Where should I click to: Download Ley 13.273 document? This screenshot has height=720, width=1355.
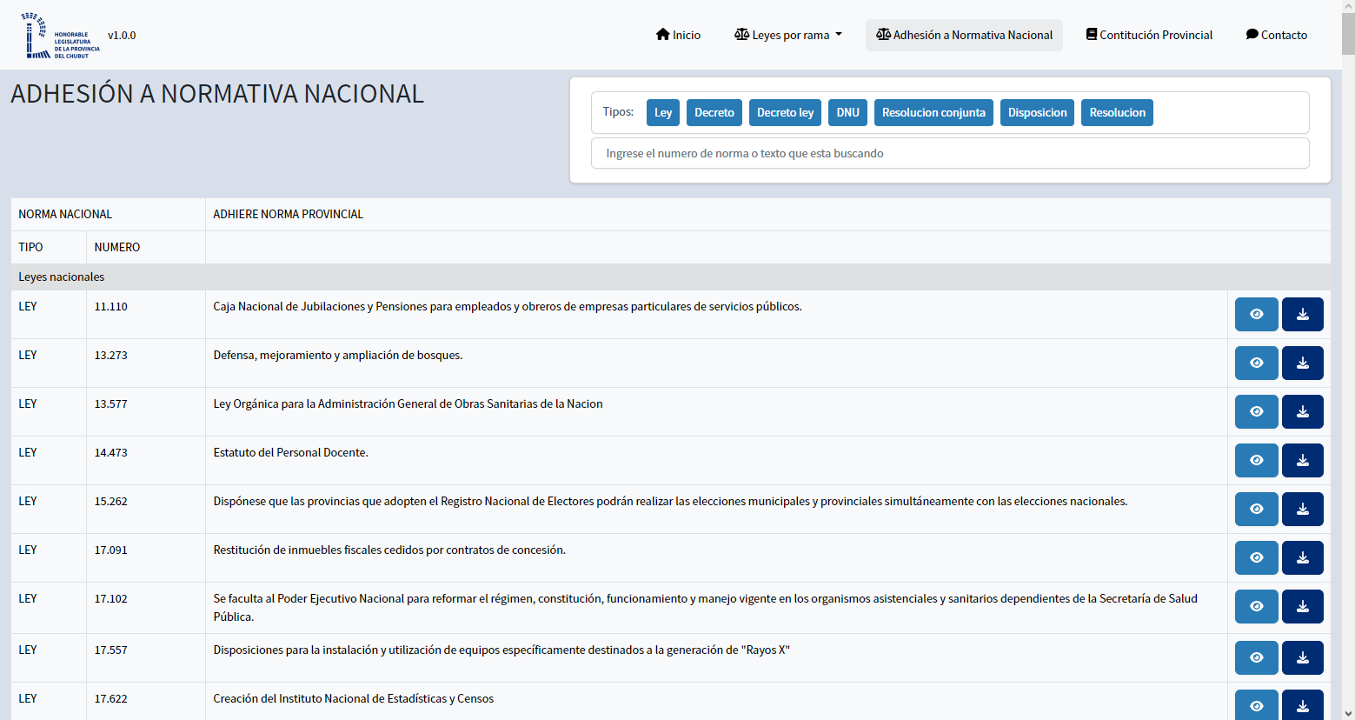coord(1302,363)
